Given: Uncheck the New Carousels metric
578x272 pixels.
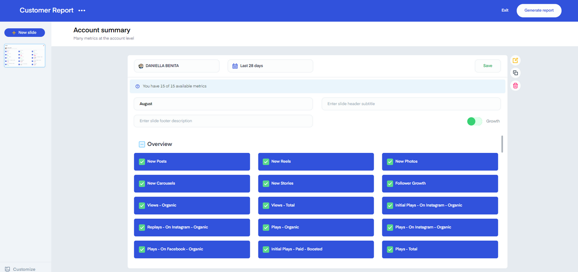Looking at the screenshot, I should (142, 183).
